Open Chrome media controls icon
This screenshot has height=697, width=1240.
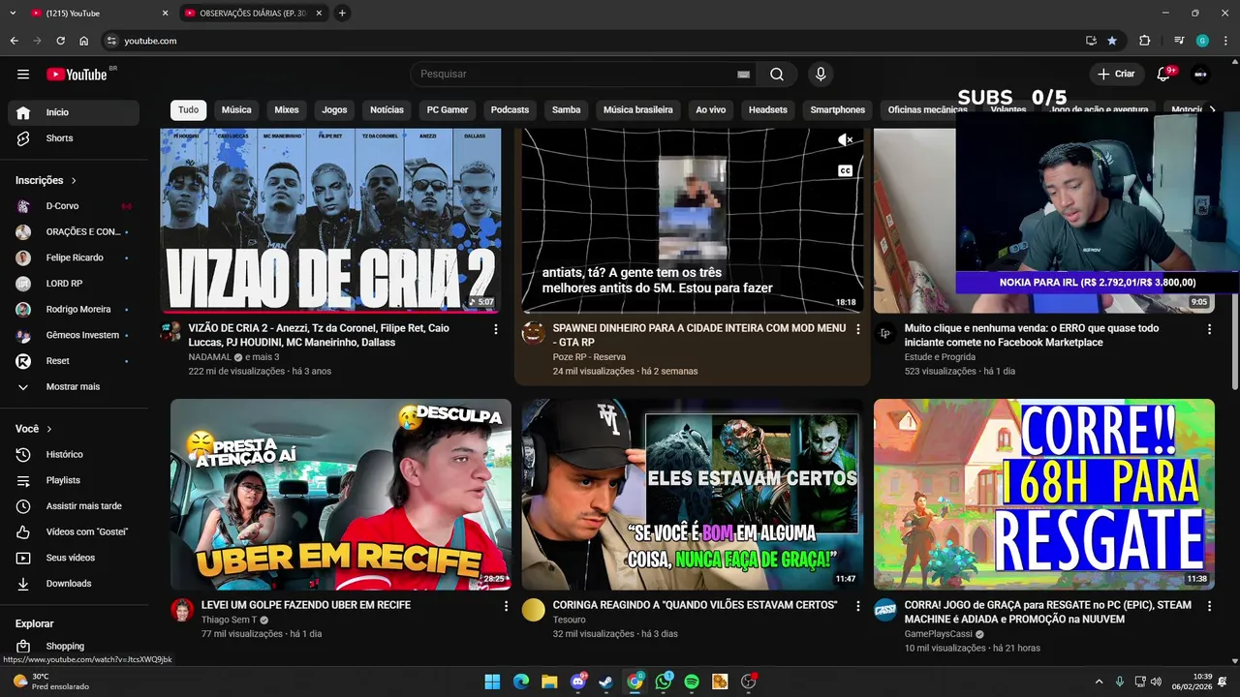[x=1179, y=41]
